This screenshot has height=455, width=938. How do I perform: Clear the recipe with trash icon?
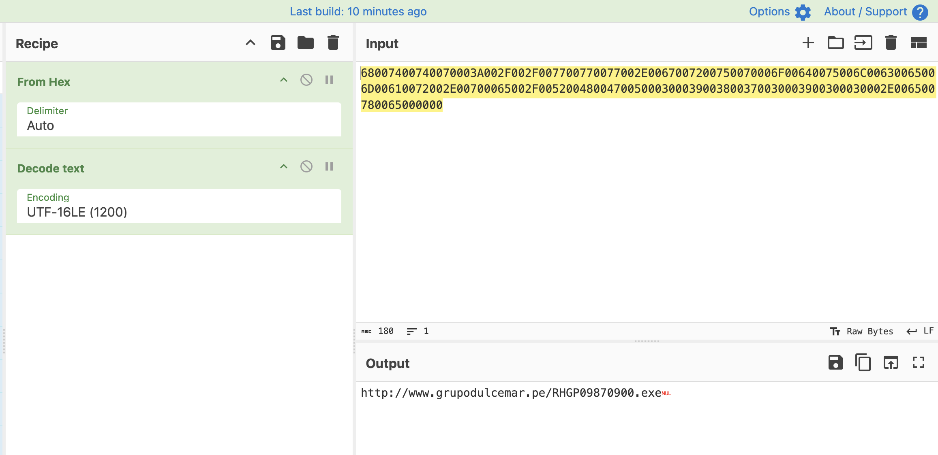333,43
